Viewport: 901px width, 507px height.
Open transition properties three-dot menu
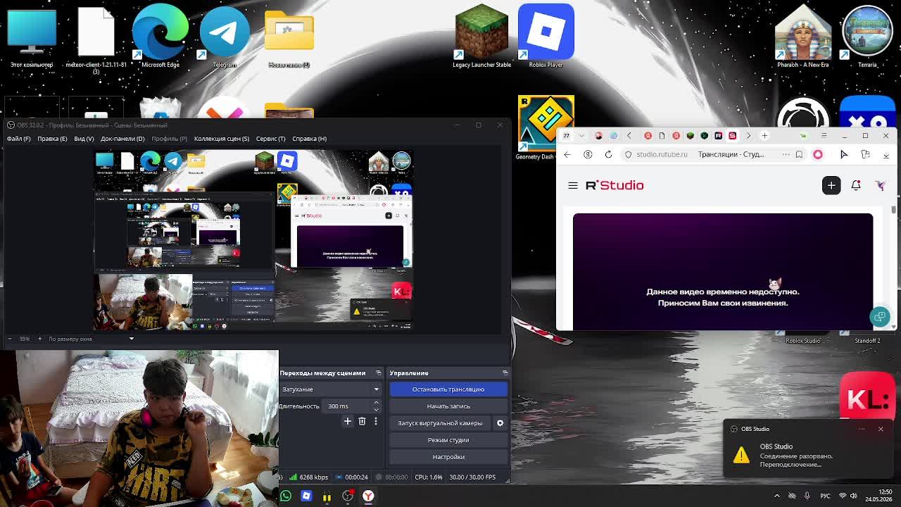pyautogui.click(x=376, y=421)
